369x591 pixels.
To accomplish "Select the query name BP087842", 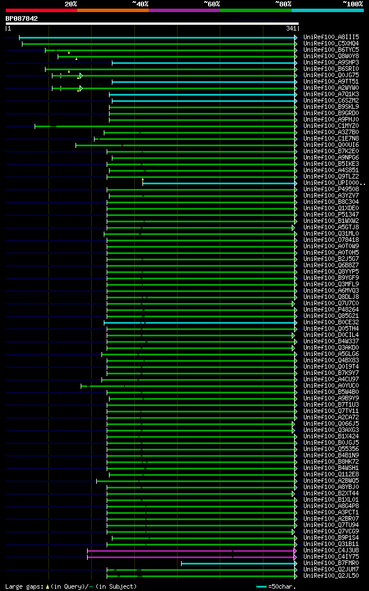I will click(21, 18).
